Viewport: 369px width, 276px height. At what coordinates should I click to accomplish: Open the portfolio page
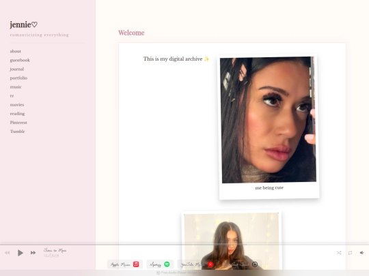click(18, 78)
